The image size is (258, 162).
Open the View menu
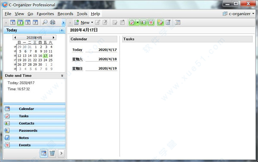tap(19, 14)
